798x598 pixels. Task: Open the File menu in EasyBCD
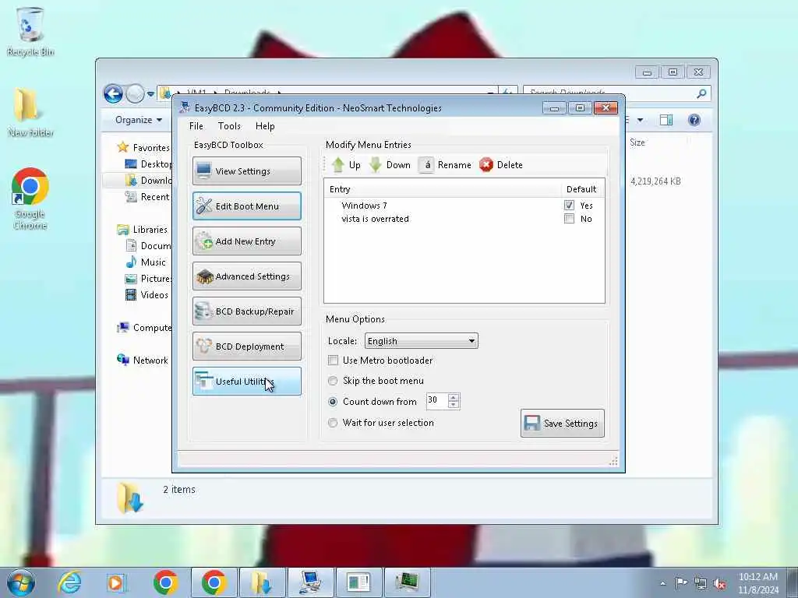196,126
